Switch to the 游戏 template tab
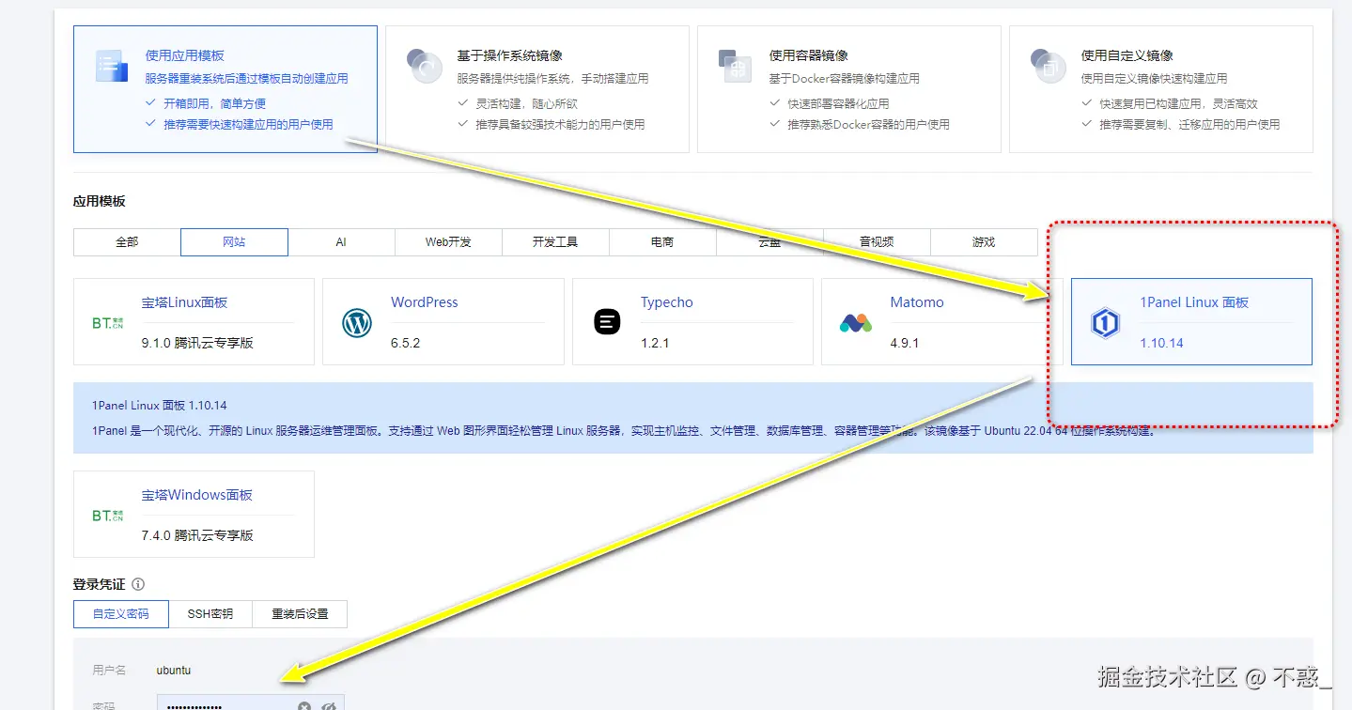1352x710 pixels. 984,242
